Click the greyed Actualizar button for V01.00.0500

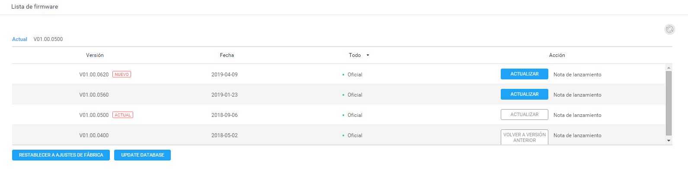(x=524, y=115)
